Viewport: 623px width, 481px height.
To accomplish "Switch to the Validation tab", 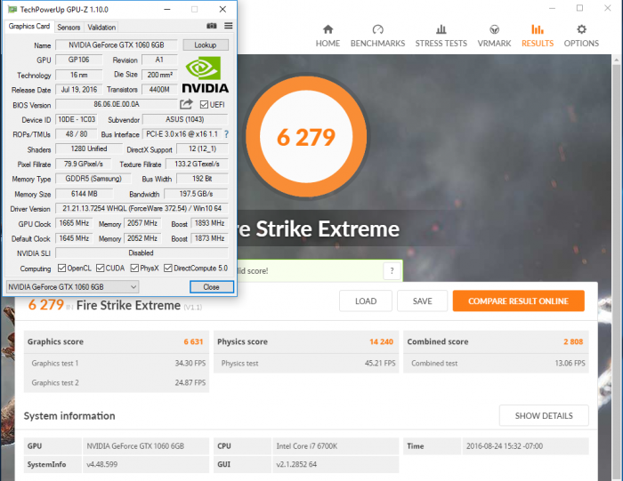I will coord(101,27).
